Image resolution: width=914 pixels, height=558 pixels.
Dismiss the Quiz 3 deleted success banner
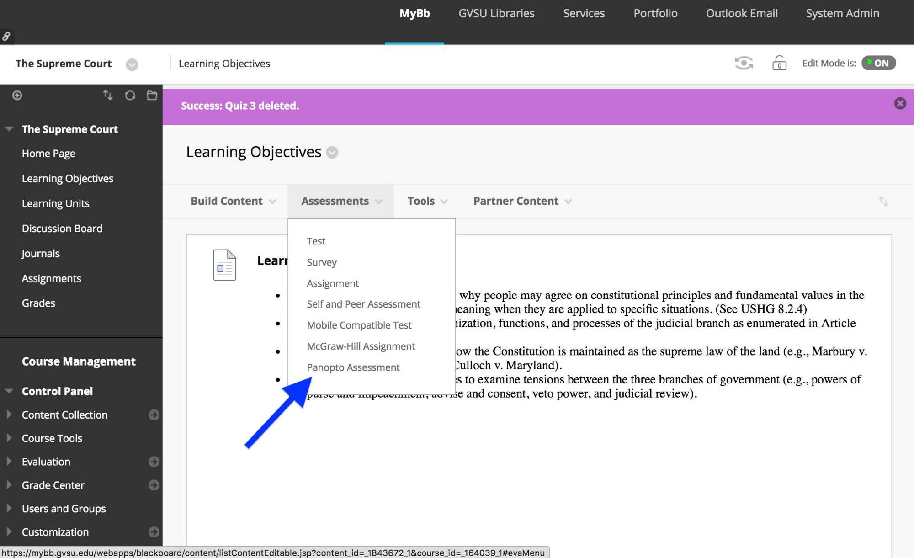pyautogui.click(x=900, y=104)
